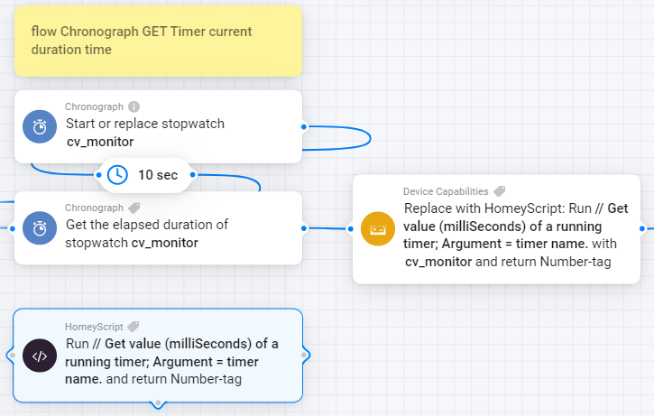Viewport: 654px width, 416px height.
Task: Click stopwatch icon on Get elapsed duration card
Action: coord(40,228)
